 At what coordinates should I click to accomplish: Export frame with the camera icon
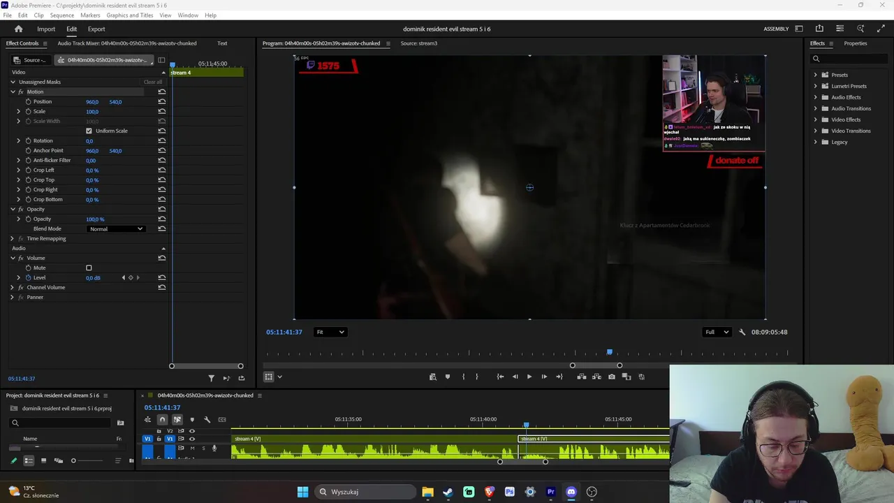(612, 377)
